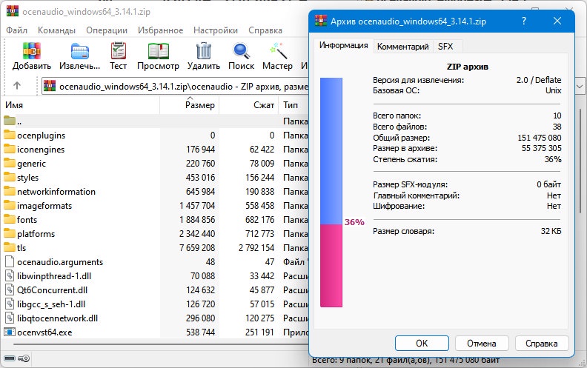The width and height of the screenshot is (587, 368).
Task: Open the Просмотр toolbar icon
Action: (x=158, y=51)
